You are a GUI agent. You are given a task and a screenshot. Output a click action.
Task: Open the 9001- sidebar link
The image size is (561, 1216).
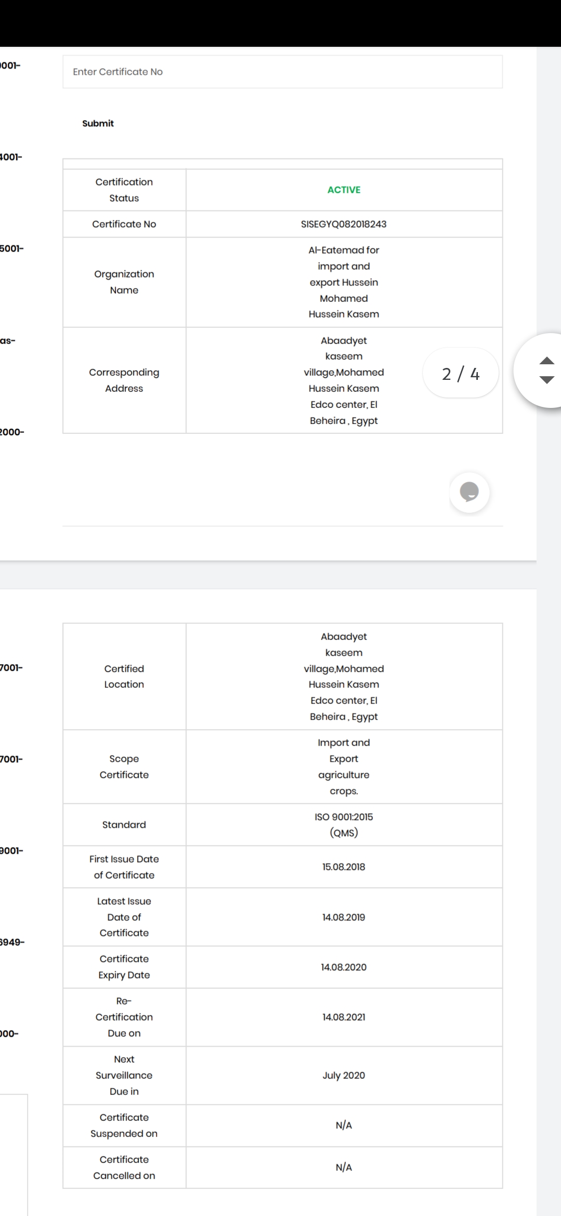point(12,850)
